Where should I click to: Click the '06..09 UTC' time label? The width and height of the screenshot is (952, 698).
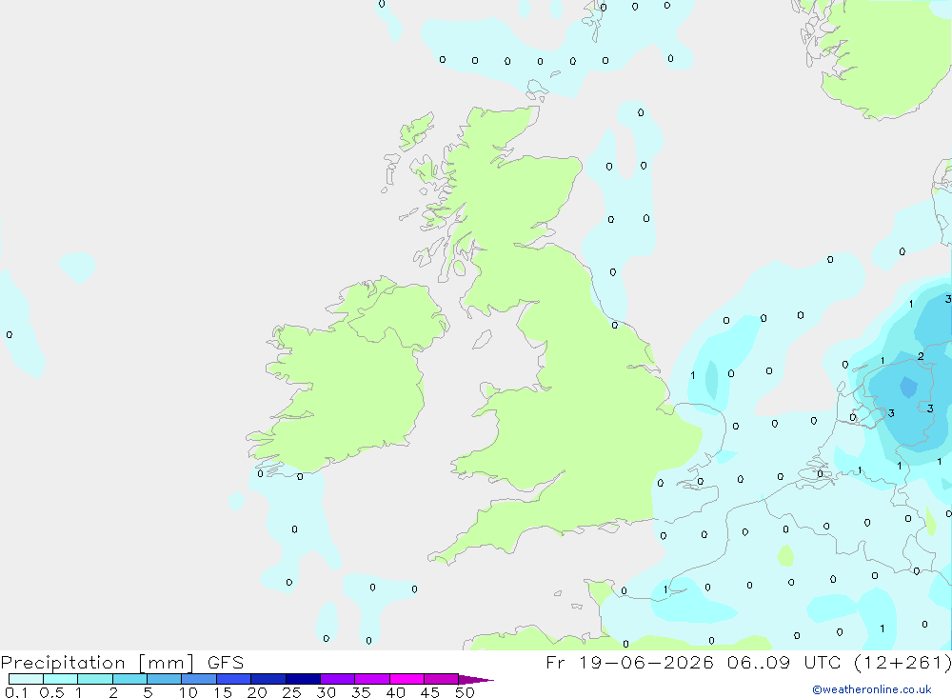(x=783, y=662)
